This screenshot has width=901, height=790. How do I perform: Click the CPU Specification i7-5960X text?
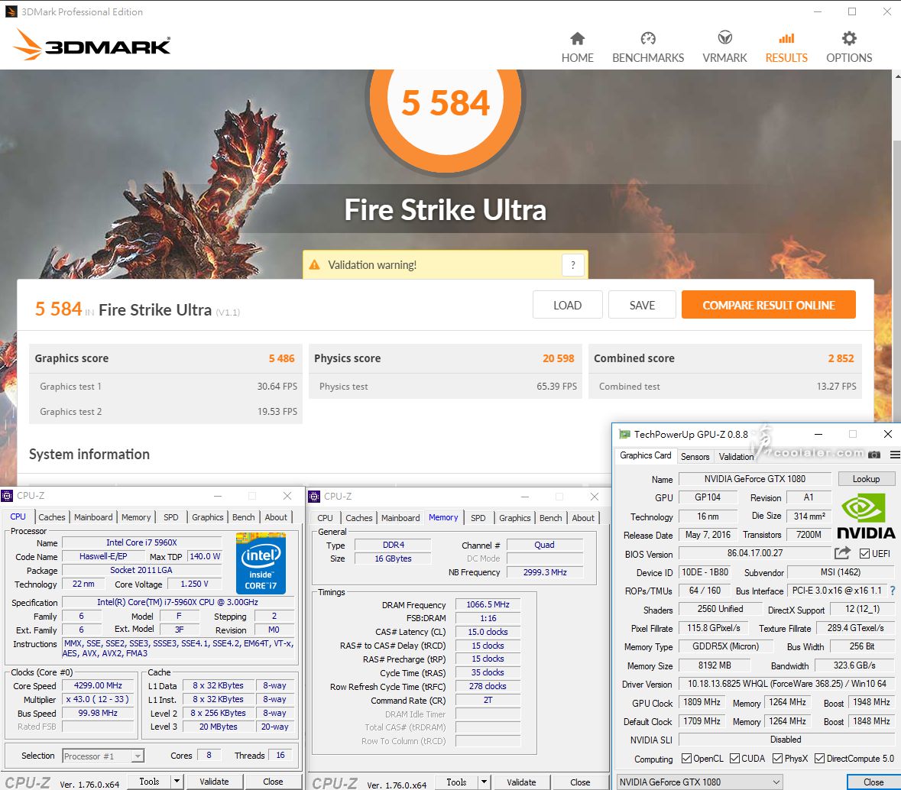pos(177,602)
